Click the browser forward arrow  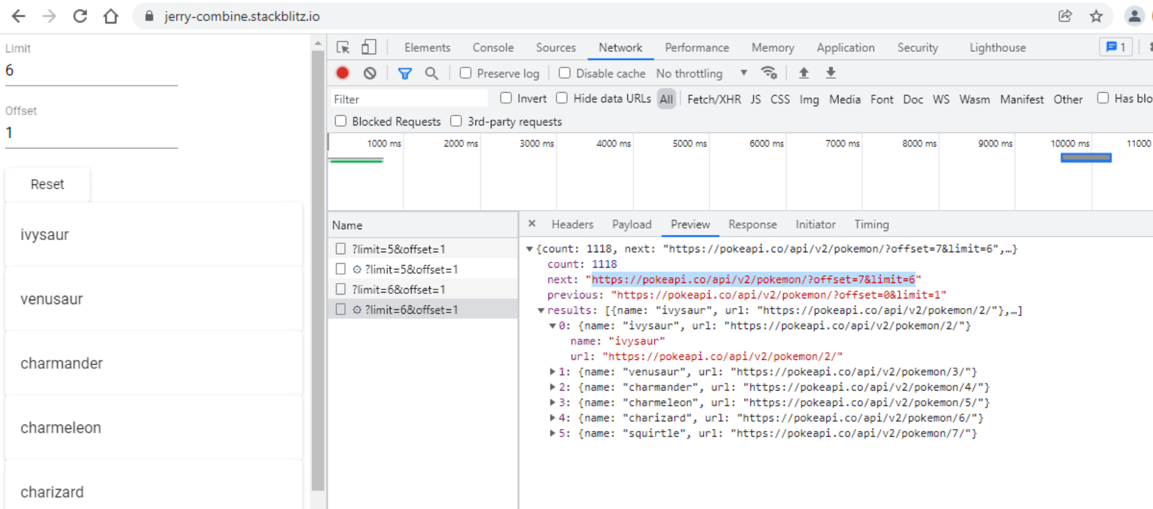pyautogui.click(x=49, y=16)
